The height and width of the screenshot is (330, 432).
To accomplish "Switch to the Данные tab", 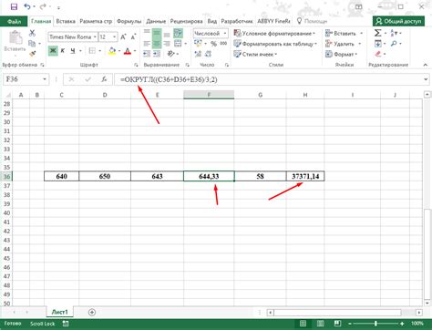I will [156, 21].
